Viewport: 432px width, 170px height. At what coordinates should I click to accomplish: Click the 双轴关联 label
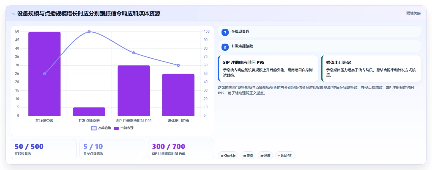[414, 13]
